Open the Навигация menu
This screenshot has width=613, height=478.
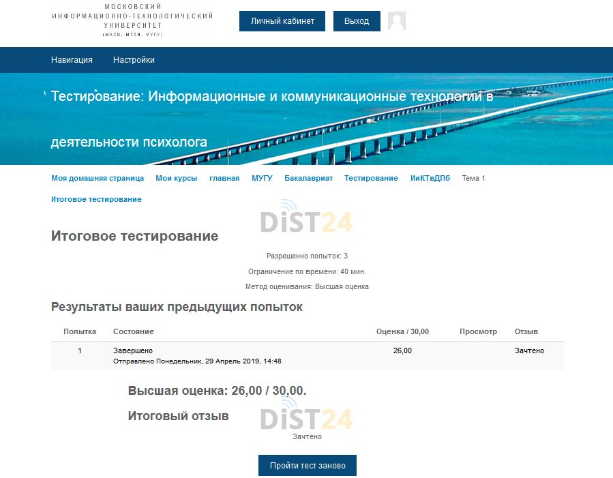click(71, 60)
